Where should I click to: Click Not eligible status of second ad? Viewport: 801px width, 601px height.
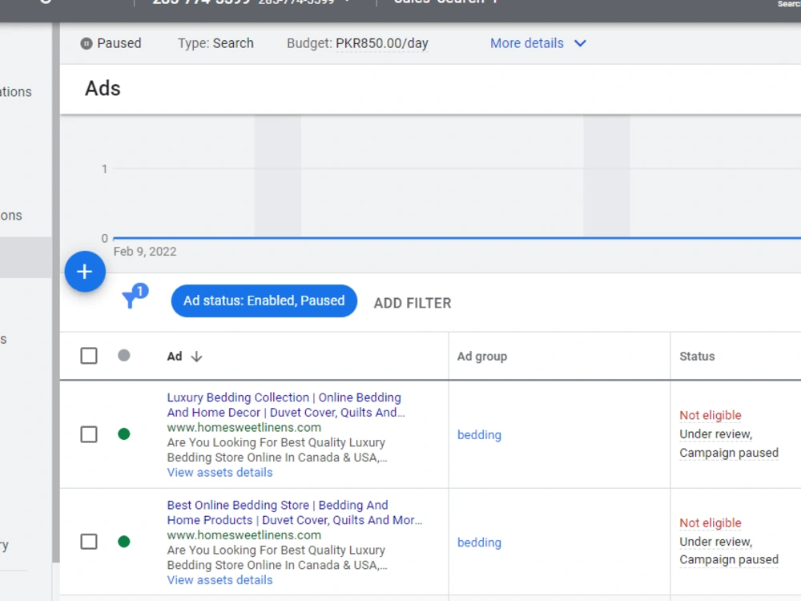click(710, 522)
